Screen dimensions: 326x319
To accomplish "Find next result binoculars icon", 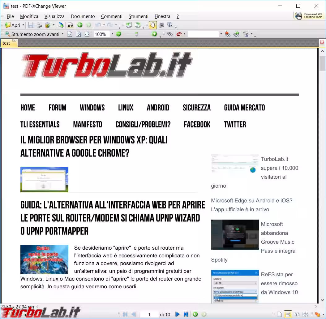I will (x=236, y=34).
